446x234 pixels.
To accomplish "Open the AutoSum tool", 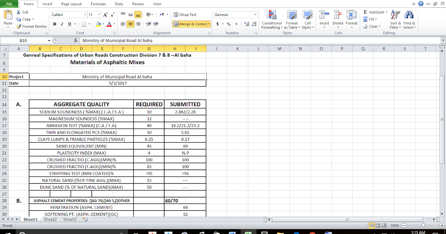I will (x=374, y=12).
